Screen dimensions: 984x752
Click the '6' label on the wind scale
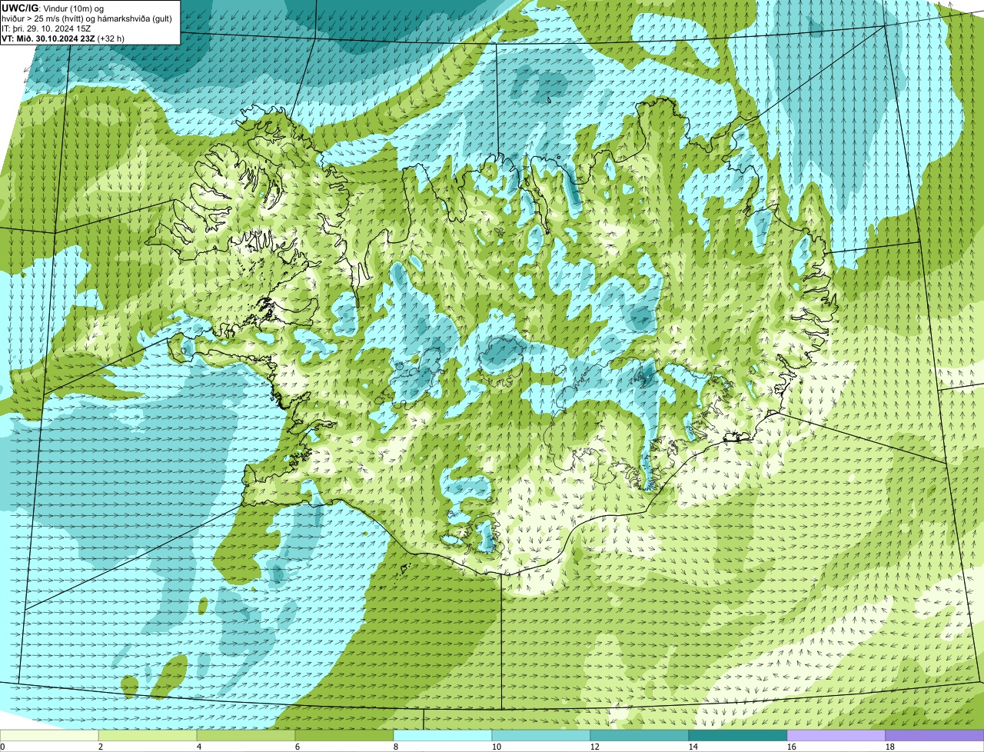pyautogui.click(x=298, y=747)
